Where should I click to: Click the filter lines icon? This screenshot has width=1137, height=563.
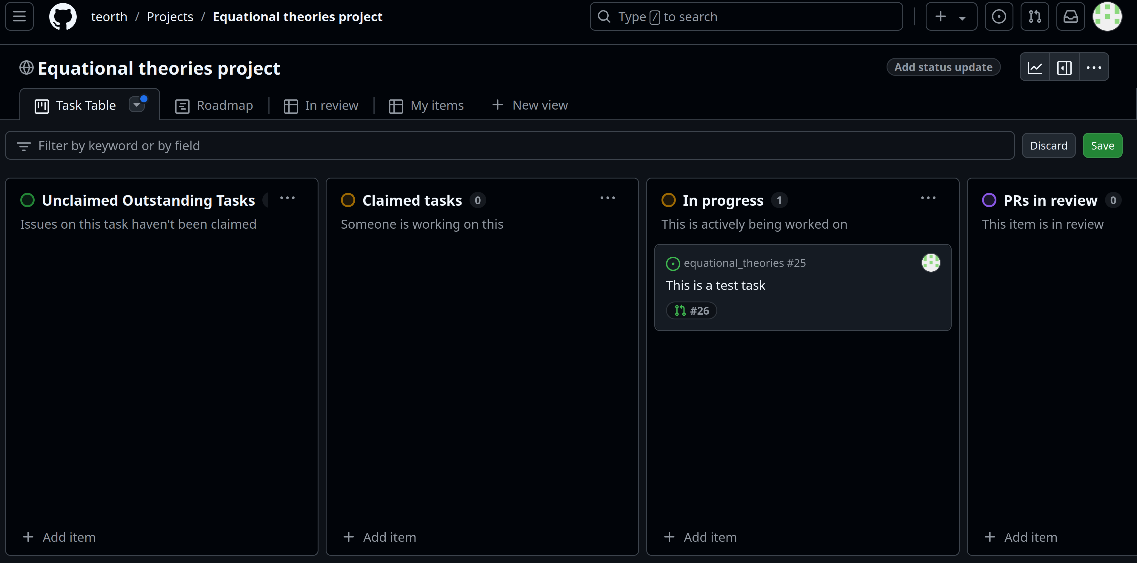pyautogui.click(x=23, y=146)
